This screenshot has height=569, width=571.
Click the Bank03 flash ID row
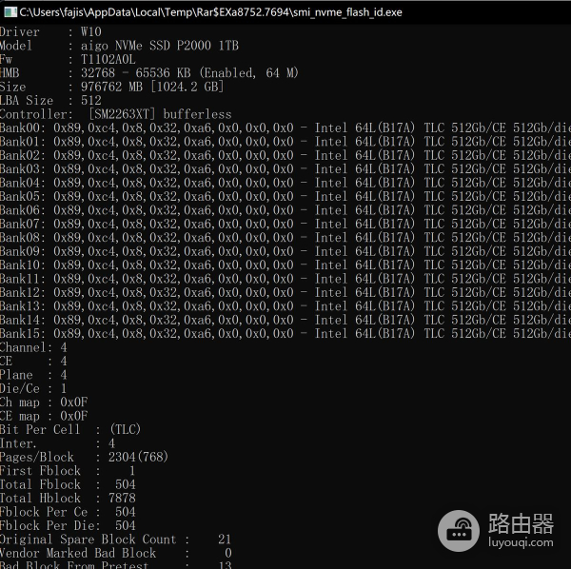pos(285,169)
